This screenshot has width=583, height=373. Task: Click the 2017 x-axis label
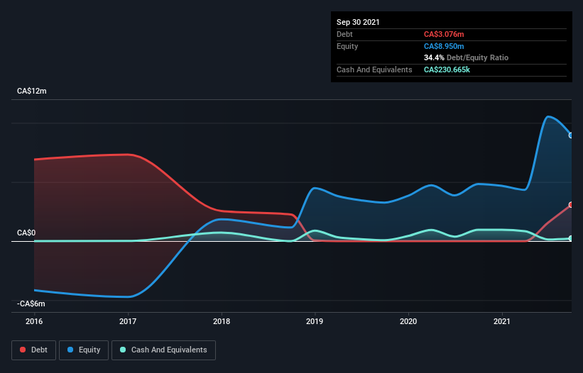(x=128, y=321)
